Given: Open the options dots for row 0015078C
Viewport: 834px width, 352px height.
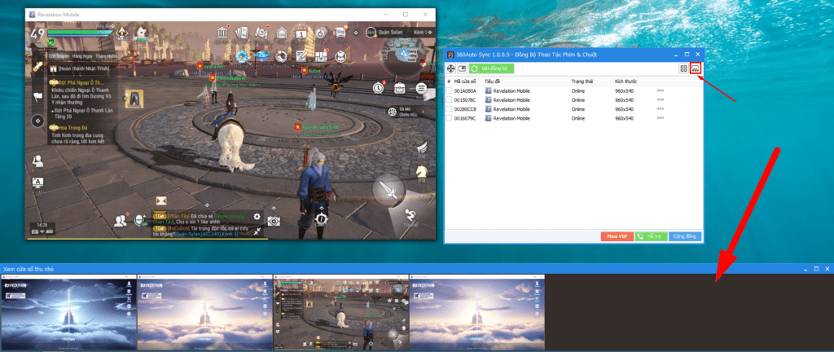Looking at the screenshot, I should pos(661,100).
